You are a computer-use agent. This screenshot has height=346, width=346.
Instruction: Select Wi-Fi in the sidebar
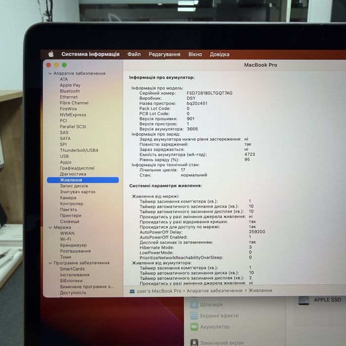click(66, 239)
